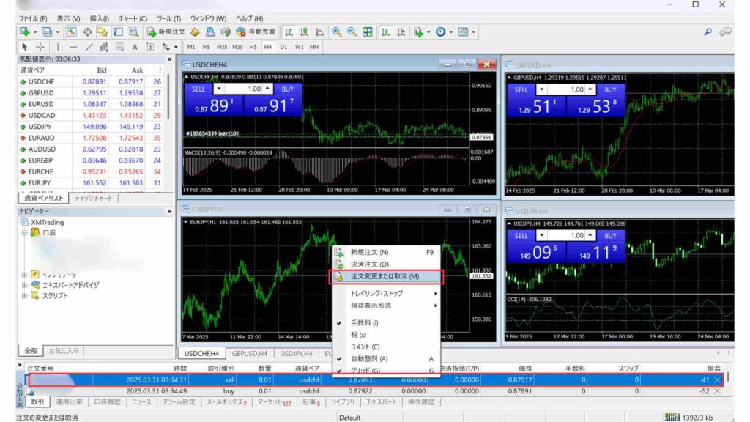Toggle グリッド option in context menu
The image size is (750, 422).
[x=365, y=370]
